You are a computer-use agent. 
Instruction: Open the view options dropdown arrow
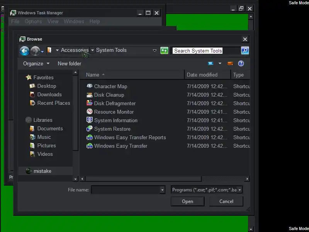(220, 63)
